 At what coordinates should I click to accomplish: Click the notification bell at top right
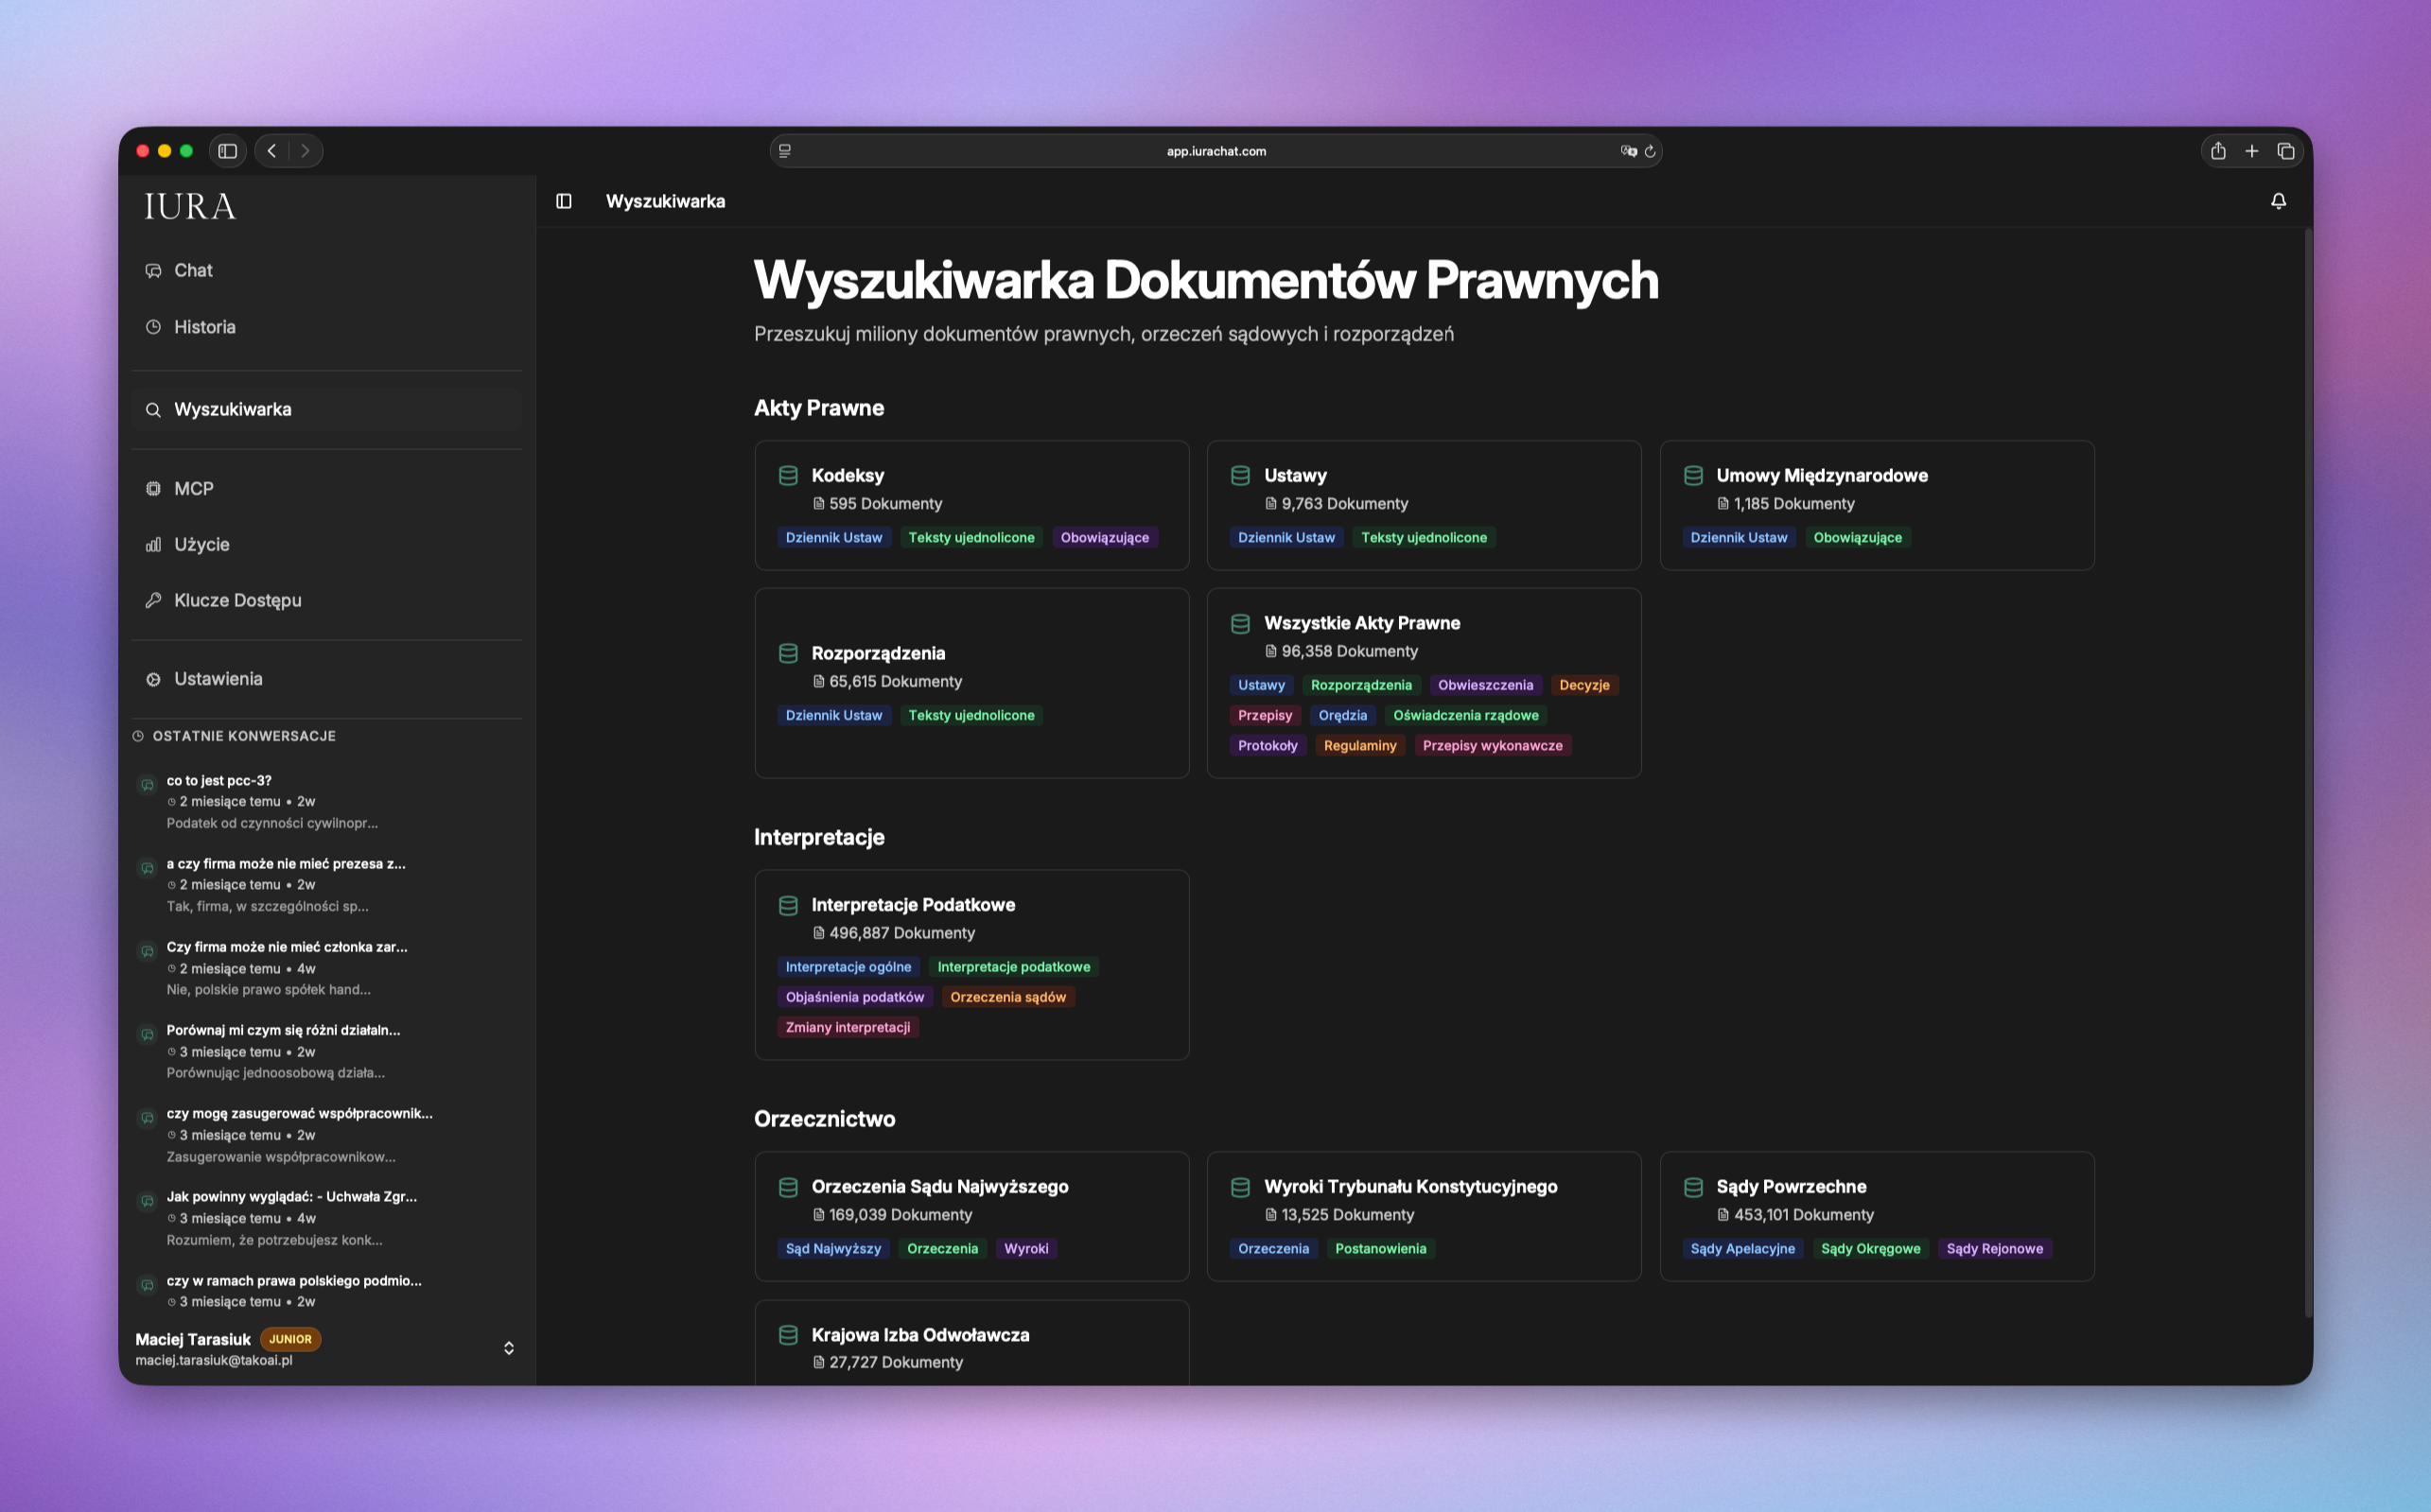coord(2278,200)
